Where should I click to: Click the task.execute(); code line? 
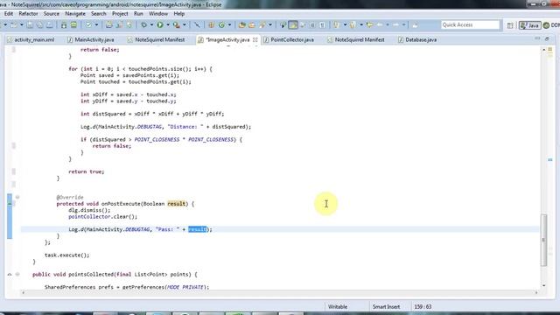coord(66,255)
